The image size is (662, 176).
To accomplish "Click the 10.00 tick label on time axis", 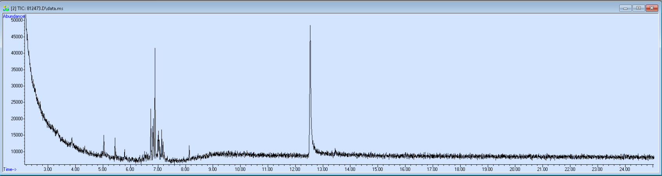I will tap(240, 169).
